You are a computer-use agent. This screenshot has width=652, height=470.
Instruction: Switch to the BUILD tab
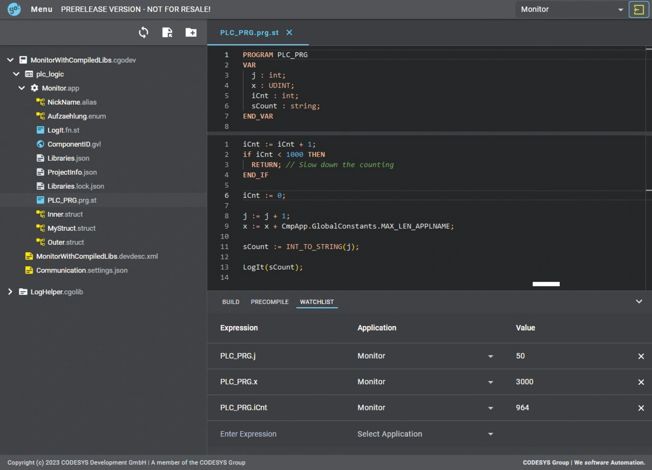click(x=231, y=302)
